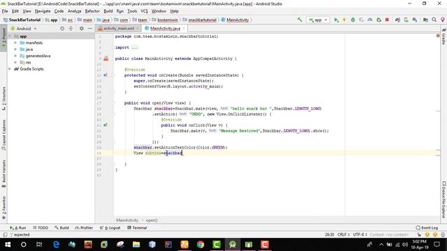Screen dimensions: 447x251
Task: Open the Android project view dropdown
Action: coord(24,29)
